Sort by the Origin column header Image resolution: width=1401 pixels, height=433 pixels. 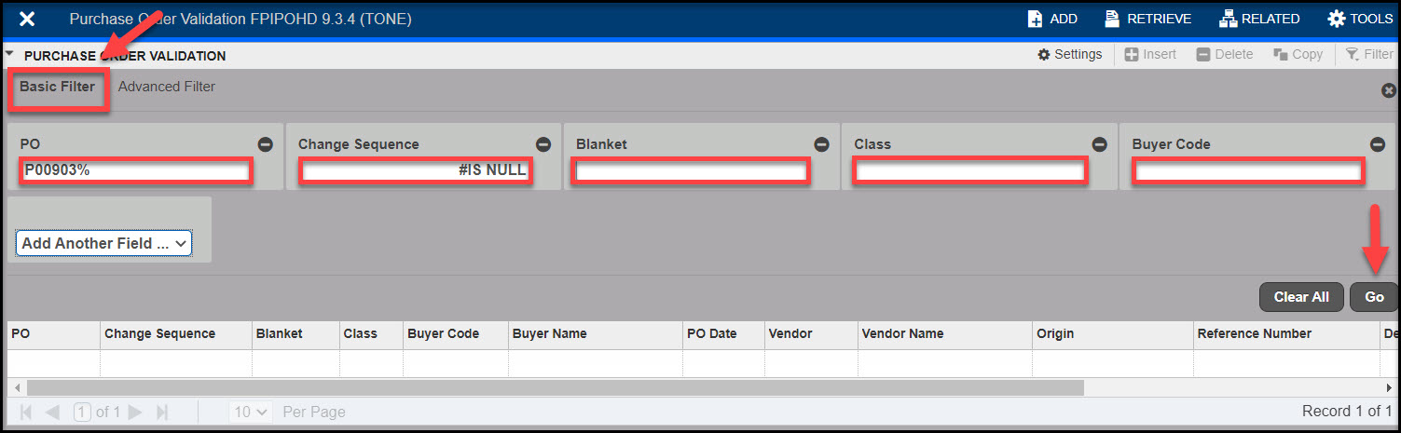1112,334
